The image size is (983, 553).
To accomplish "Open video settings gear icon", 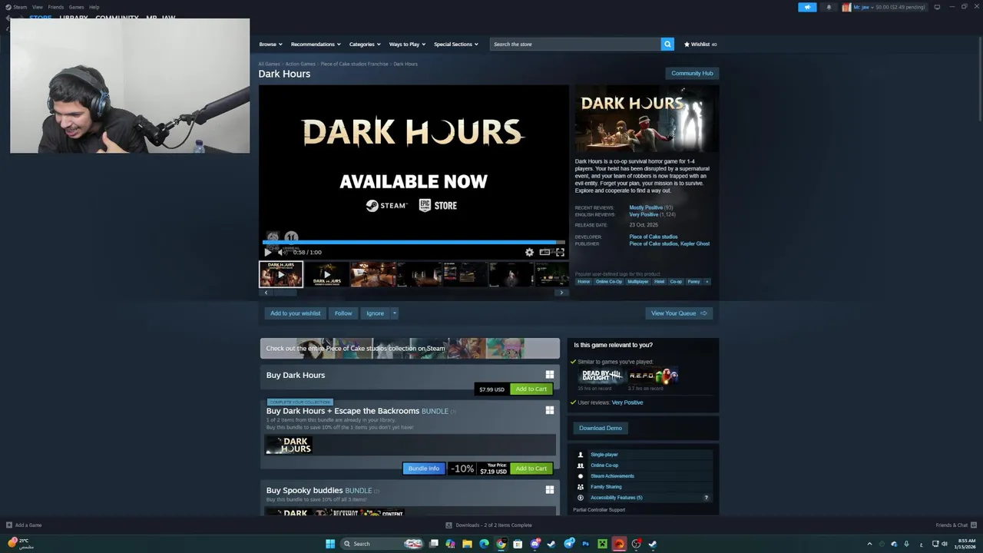I will (529, 252).
